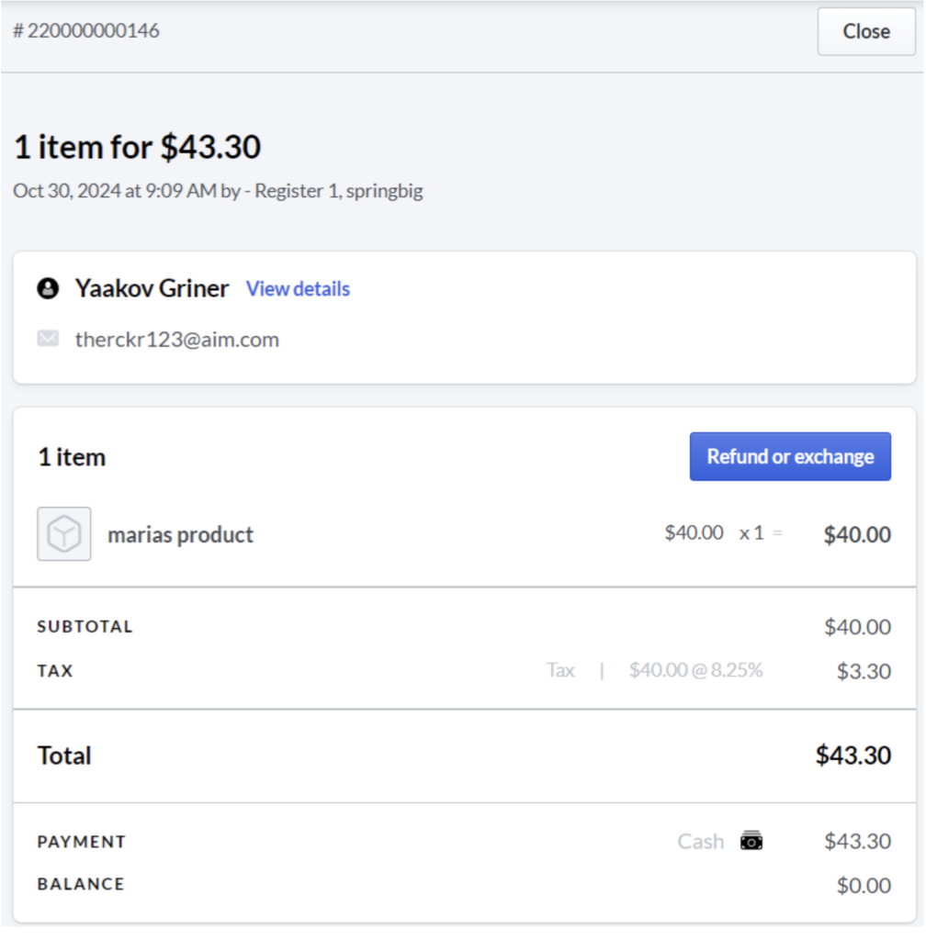
Task: Click the email envelope icon
Action: point(48,339)
